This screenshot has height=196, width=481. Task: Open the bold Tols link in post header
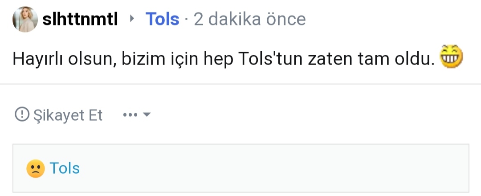[163, 20]
